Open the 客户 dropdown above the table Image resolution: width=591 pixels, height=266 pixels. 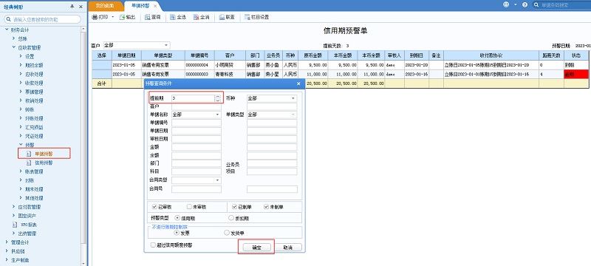(x=165, y=45)
